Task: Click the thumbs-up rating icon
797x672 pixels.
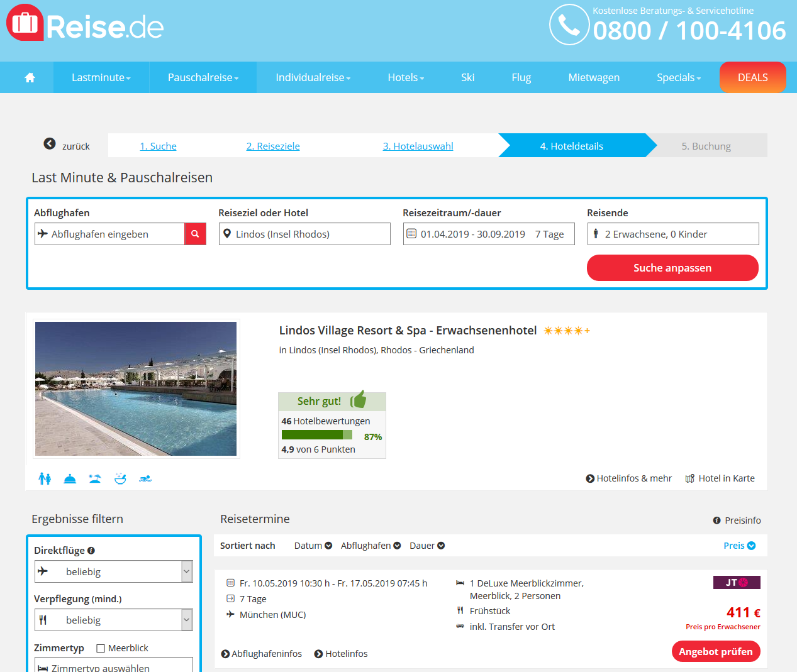Action: (x=359, y=399)
